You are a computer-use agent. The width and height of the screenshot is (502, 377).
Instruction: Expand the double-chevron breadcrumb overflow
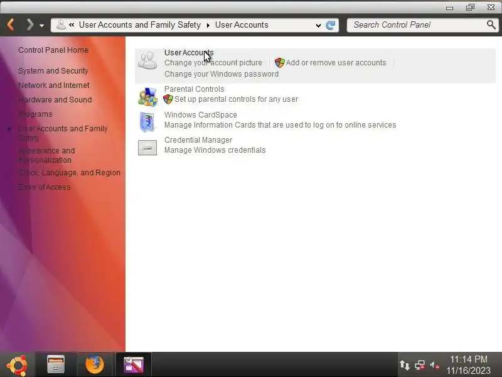tap(72, 25)
